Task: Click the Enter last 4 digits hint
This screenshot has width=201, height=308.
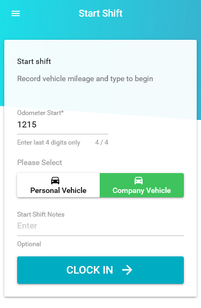Action: pyautogui.click(x=49, y=142)
